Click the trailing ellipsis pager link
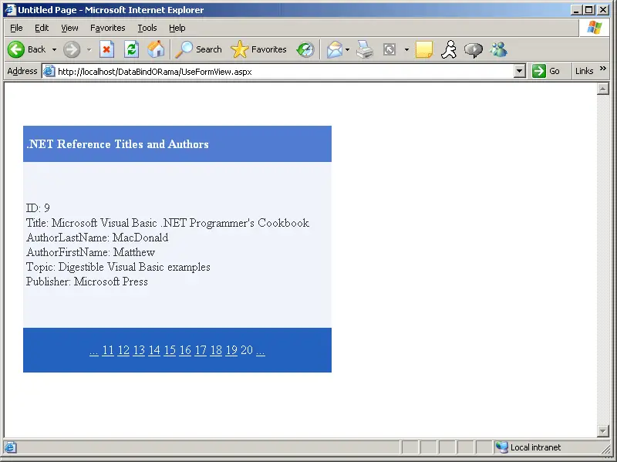Image resolution: width=617 pixels, height=462 pixels. pos(261,351)
